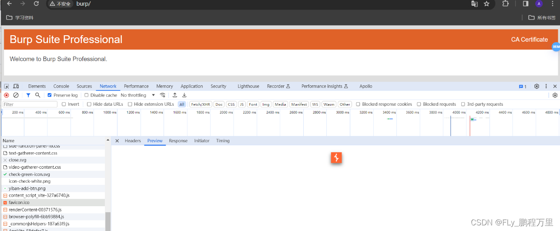Filter requests by CSS
The height and width of the screenshot is (231, 560).
[231, 104]
